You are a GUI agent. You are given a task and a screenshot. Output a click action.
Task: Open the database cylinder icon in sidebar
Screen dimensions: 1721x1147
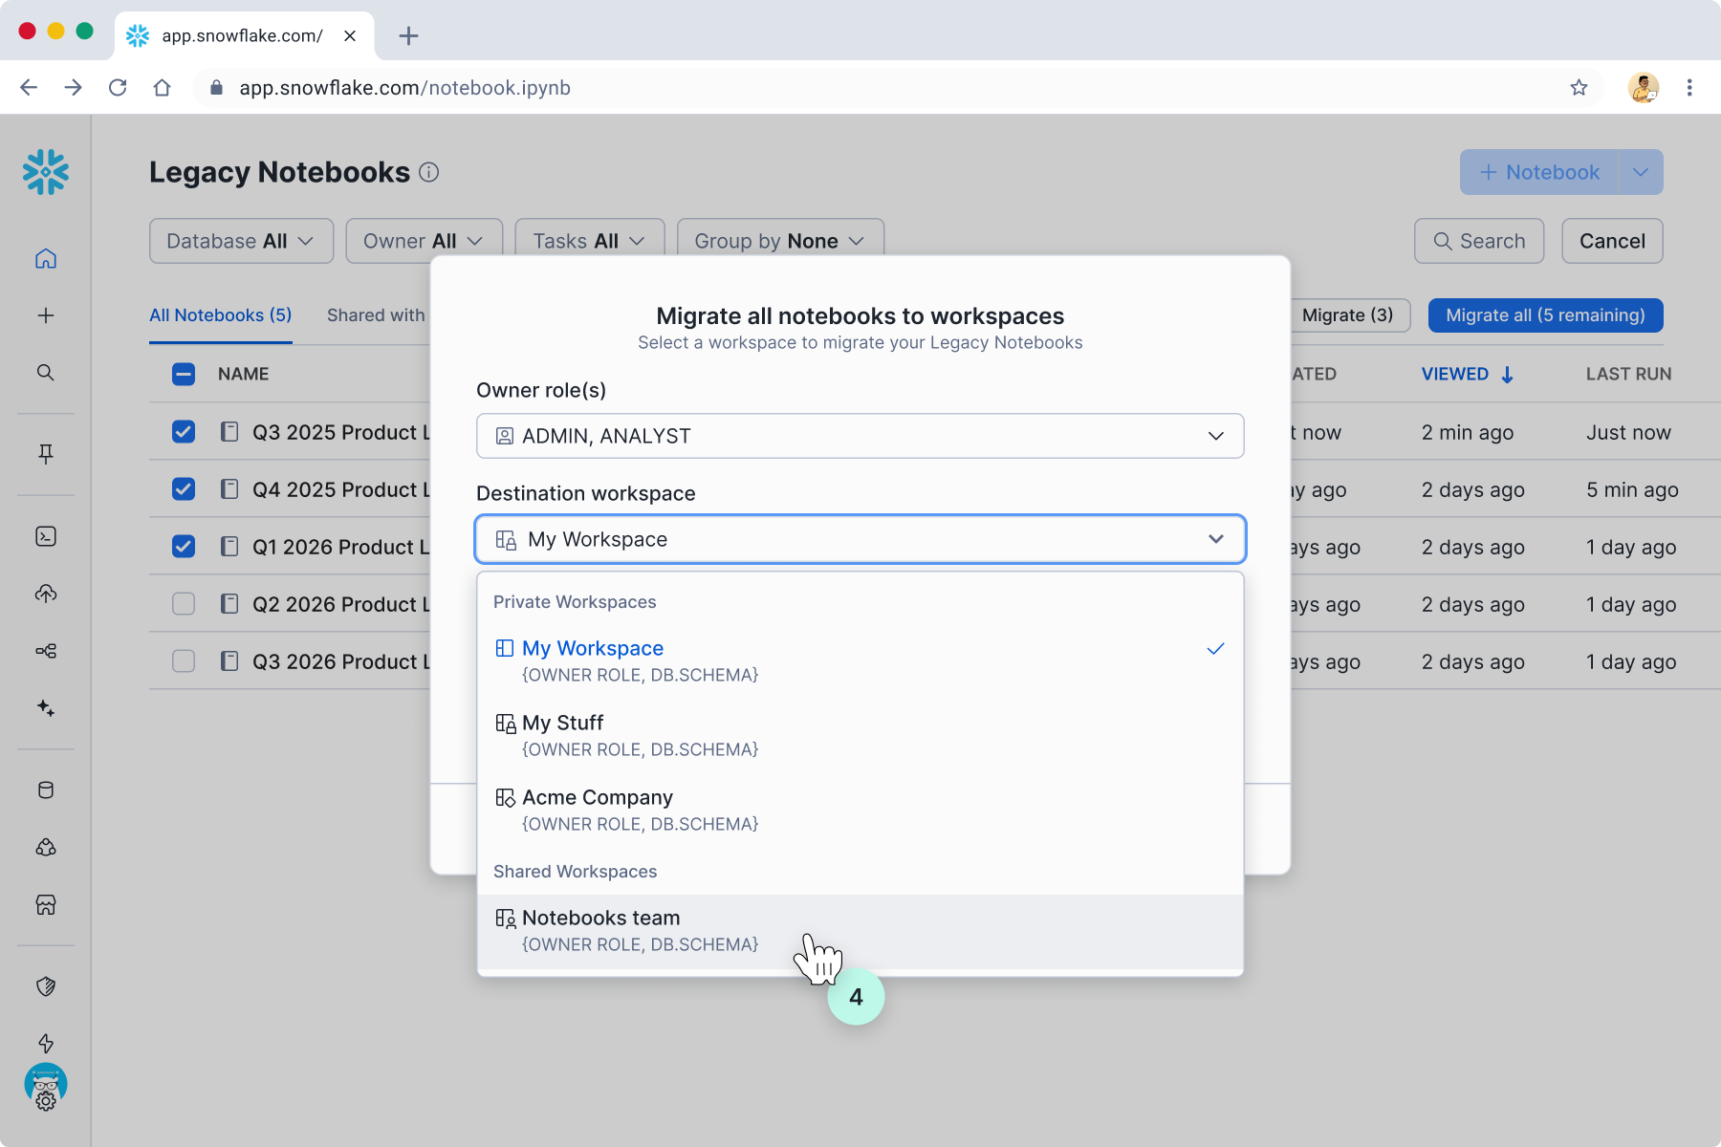tap(46, 790)
